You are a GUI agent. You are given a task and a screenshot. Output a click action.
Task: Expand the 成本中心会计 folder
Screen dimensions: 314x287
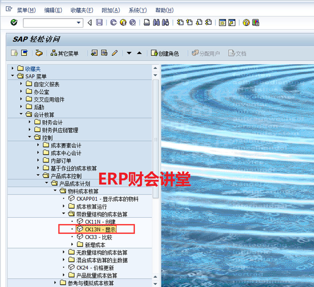coord(38,153)
